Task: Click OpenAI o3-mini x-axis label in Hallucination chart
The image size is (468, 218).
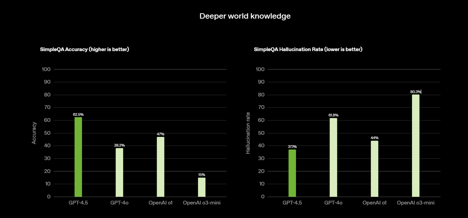Action: pyautogui.click(x=416, y=203)
